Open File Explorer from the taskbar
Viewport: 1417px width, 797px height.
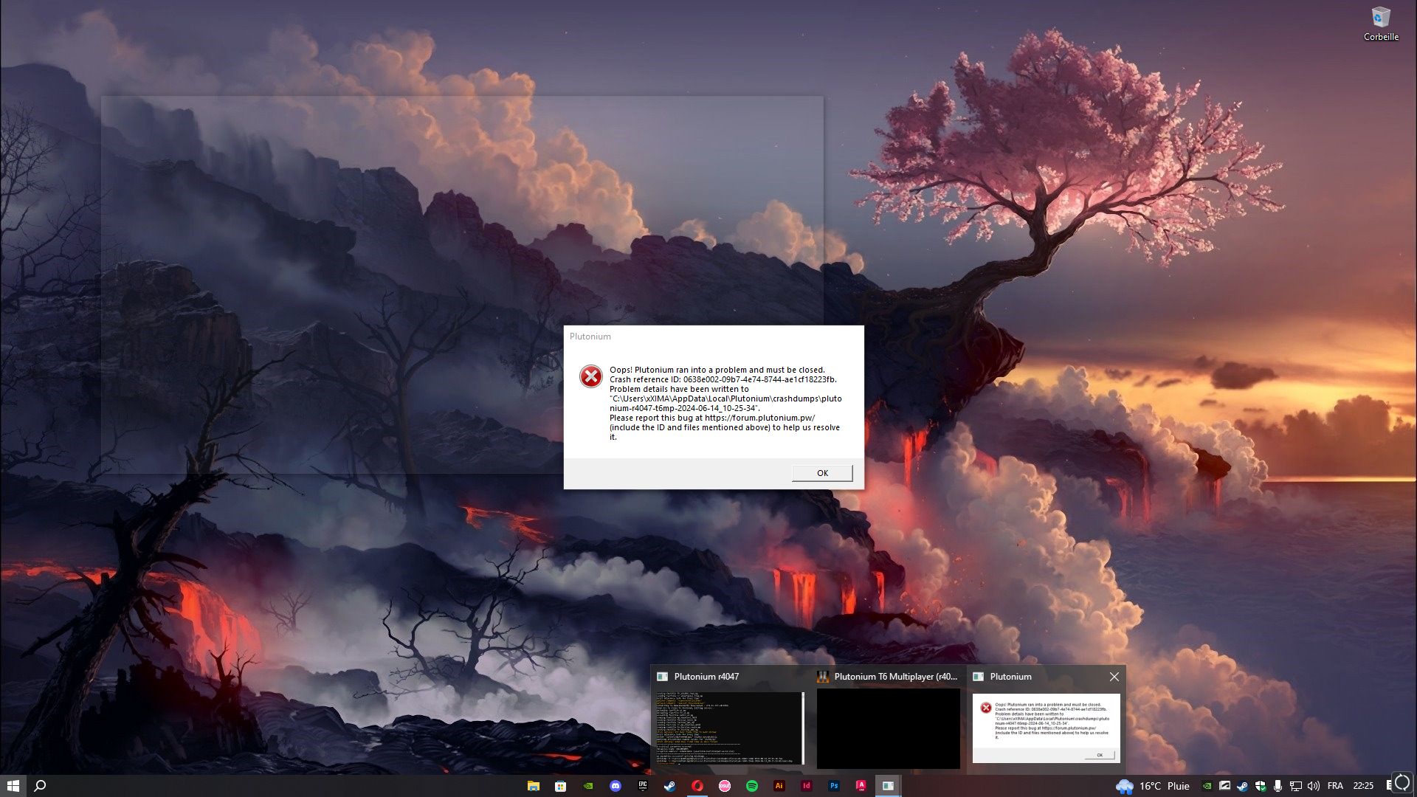(533, 786)
